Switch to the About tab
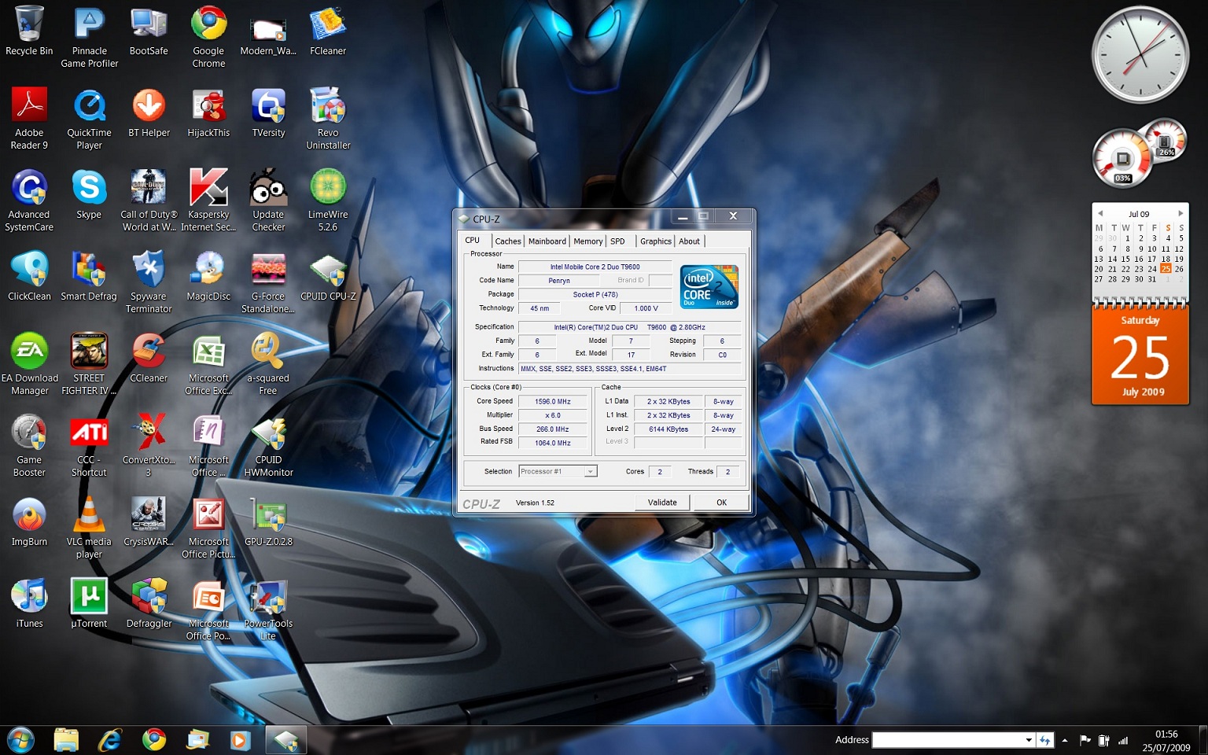This screenshot has width=1208, height=755. tap(689, 241)
